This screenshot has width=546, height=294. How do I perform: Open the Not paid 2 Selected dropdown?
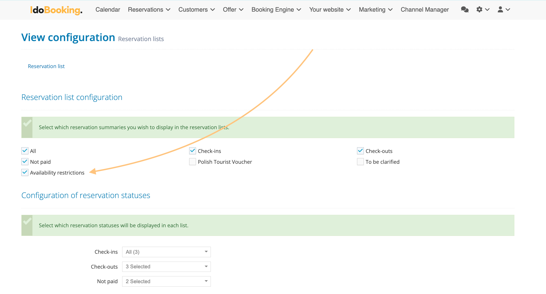tap(166, 281)
